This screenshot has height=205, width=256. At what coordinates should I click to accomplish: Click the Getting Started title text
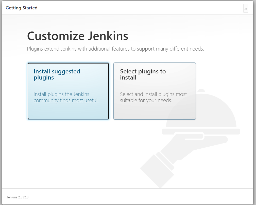[x=22, y=8]
